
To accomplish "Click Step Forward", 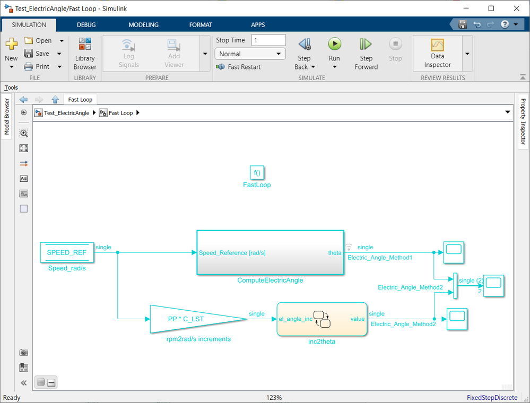I will 366,54.
